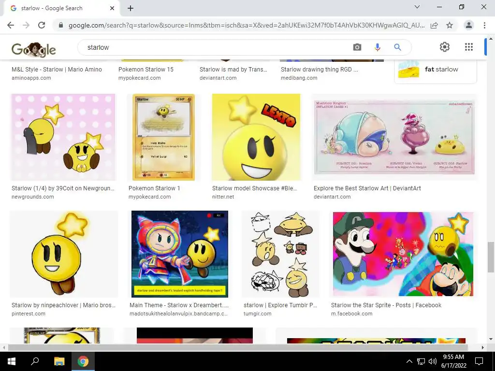
Task: Open the Pokemon Starlow 1 card thumbnail
Action: 163,137
